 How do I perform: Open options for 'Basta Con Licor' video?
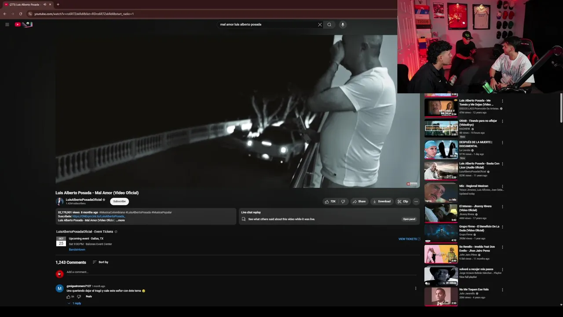[502, 164]
